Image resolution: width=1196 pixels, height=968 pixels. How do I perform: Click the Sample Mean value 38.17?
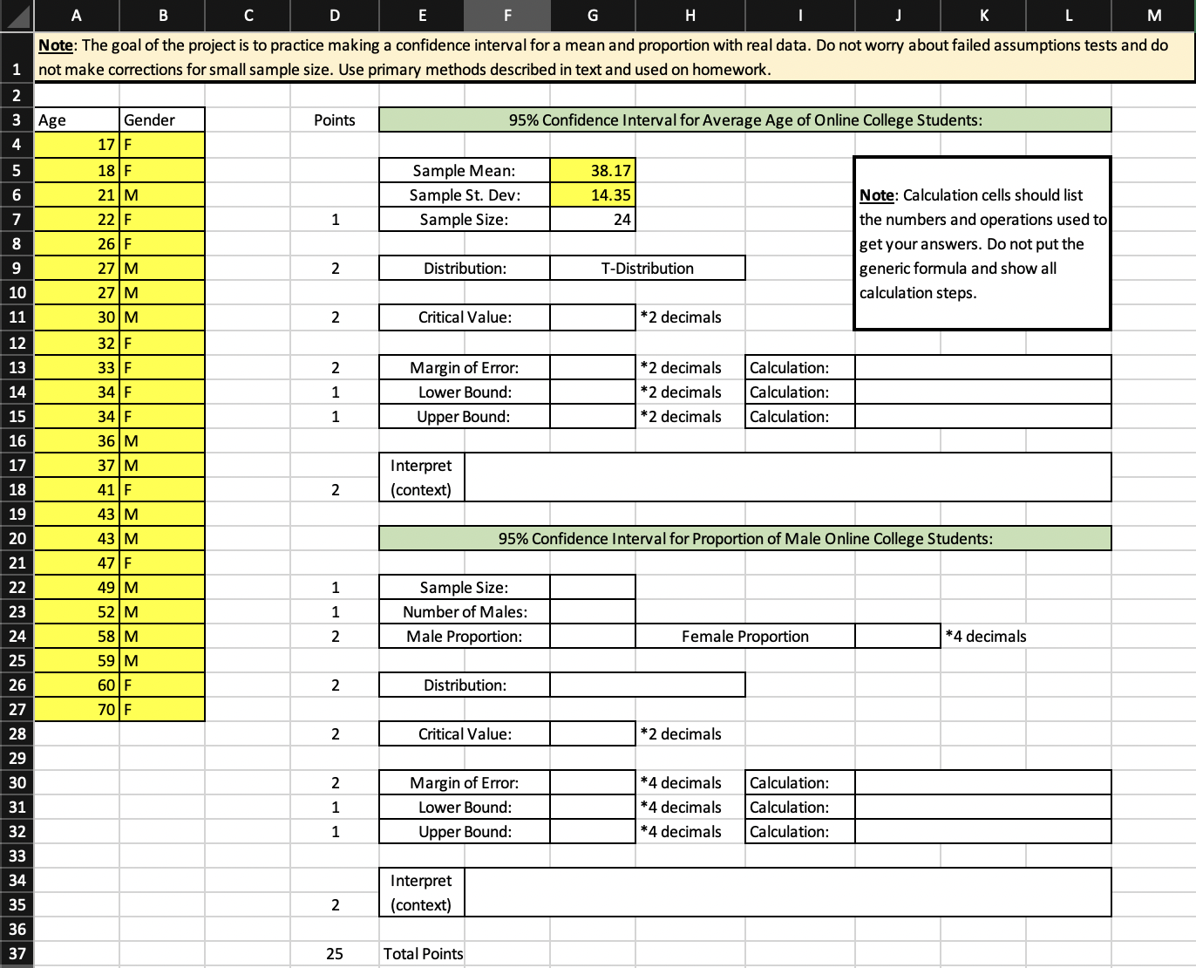click(592, 170)
